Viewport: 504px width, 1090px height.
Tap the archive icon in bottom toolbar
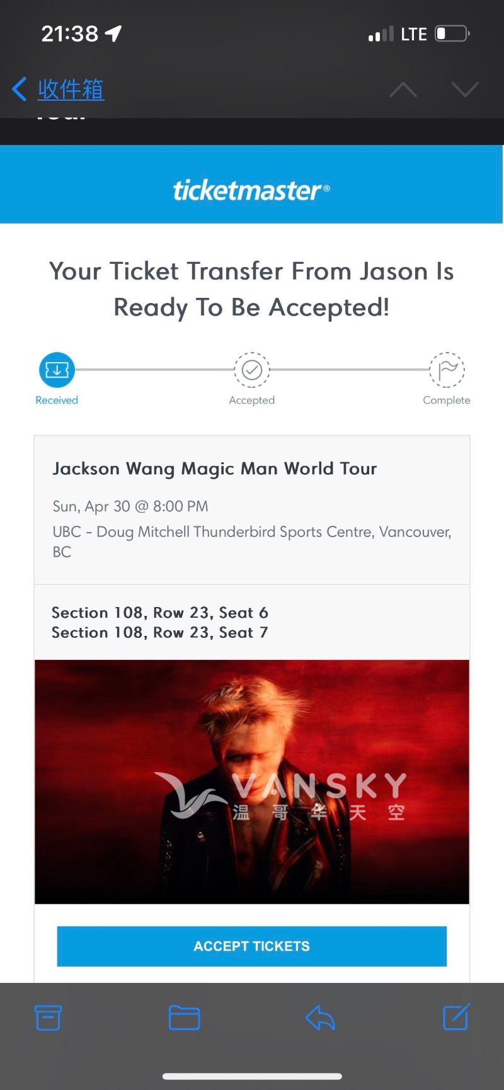[x=48, y=1018]
